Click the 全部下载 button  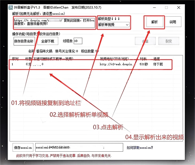(x=48, y=41)
